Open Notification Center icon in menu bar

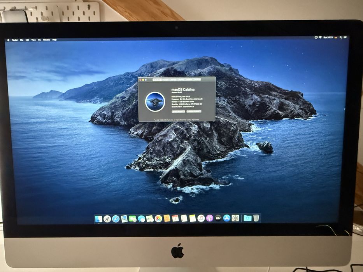345,37
